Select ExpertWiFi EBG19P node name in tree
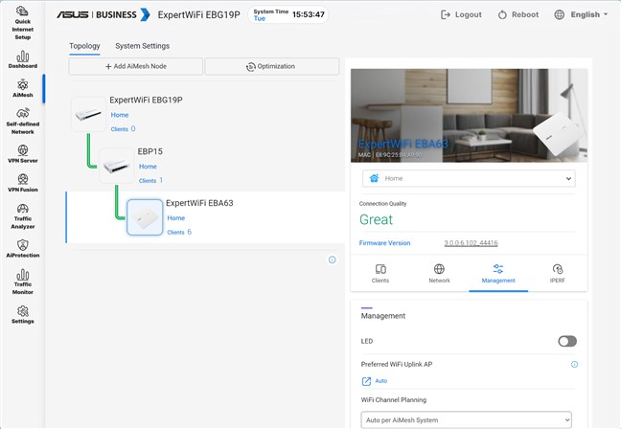Viewport: 621px width, 429px height. [x=146, y=101]
